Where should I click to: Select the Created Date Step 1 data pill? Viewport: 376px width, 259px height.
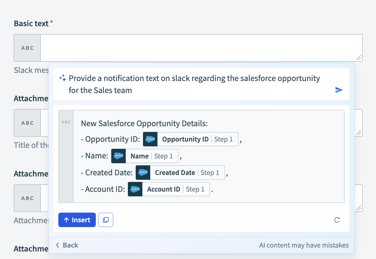pos(187,173)
